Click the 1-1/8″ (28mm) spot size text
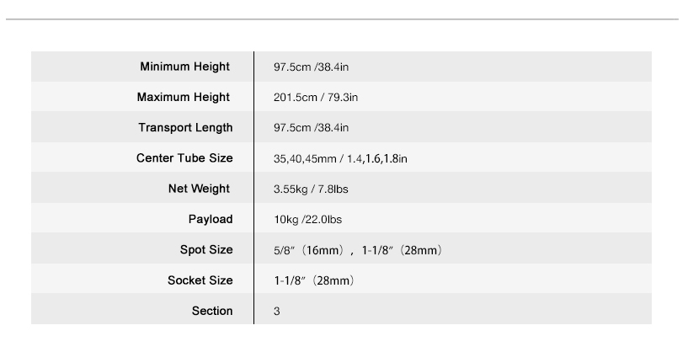This screenshot has height=352, width=688. coord(403,251)
